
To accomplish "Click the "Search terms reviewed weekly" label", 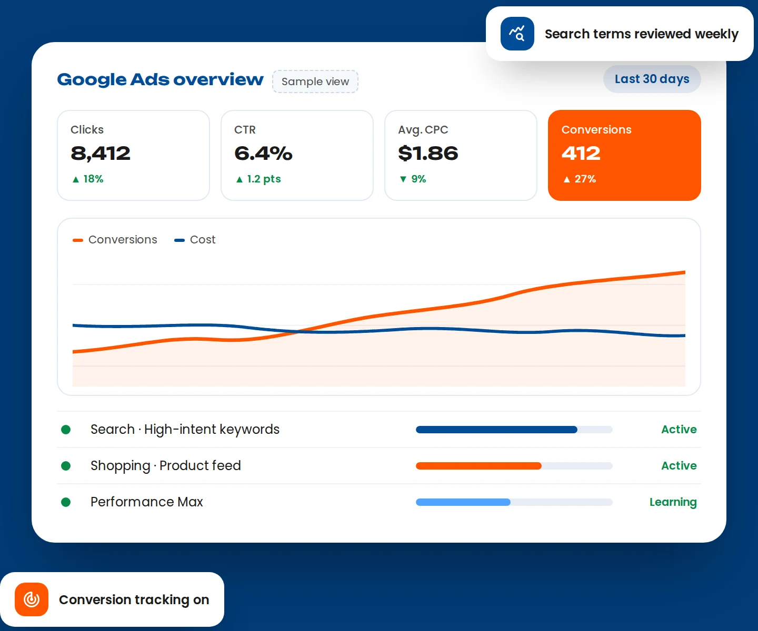I will (642, 34).
